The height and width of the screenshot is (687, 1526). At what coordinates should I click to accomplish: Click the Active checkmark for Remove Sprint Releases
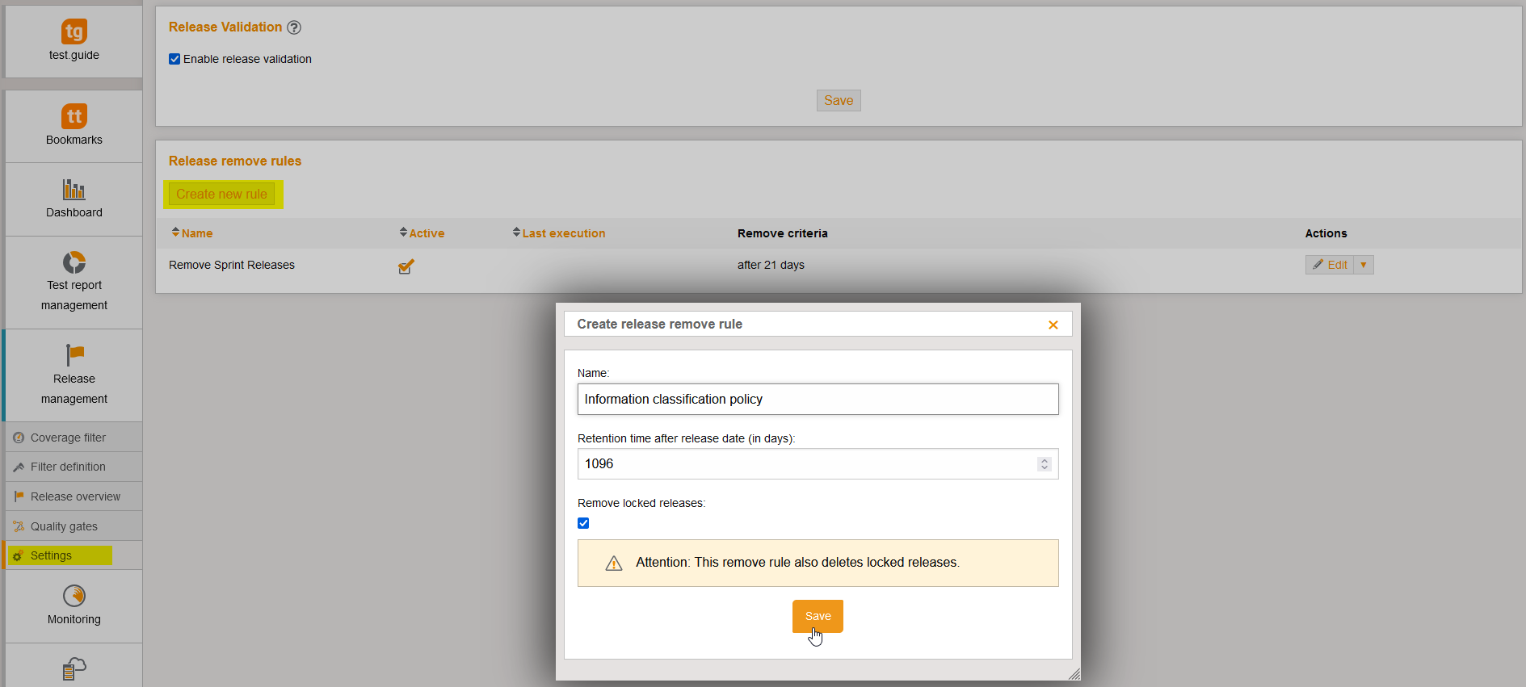pos(406,266)
